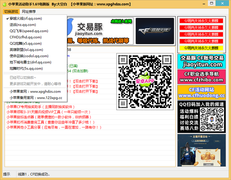Select 使命召唤(codol.qq.com) entry
This screenshot has height=180, width=231.
coord(35,56)
